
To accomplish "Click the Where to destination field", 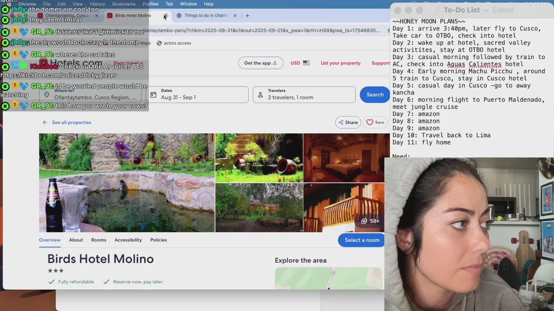I will 90,95.
